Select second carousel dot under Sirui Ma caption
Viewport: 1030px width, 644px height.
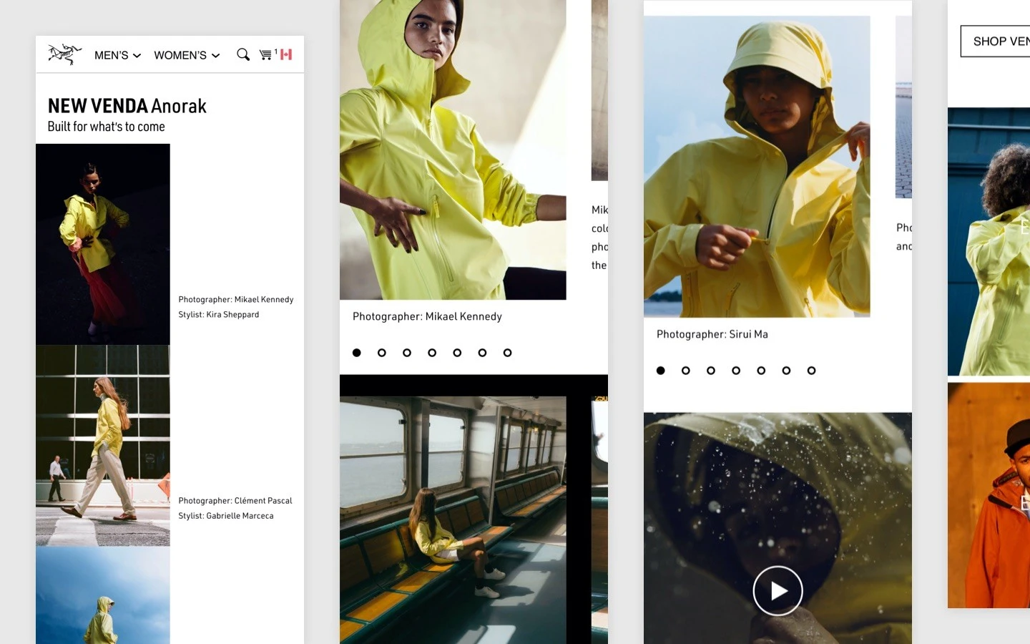pos(686,371)
